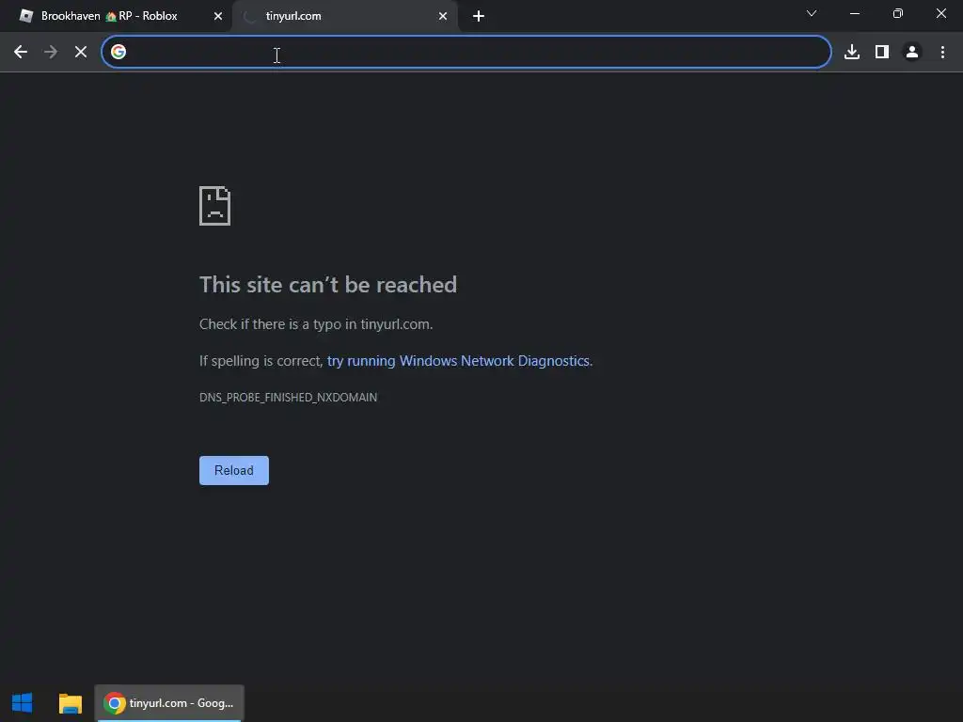Go back using the browser back arrow
Screen dimensions: 963x722
(21, 53)
